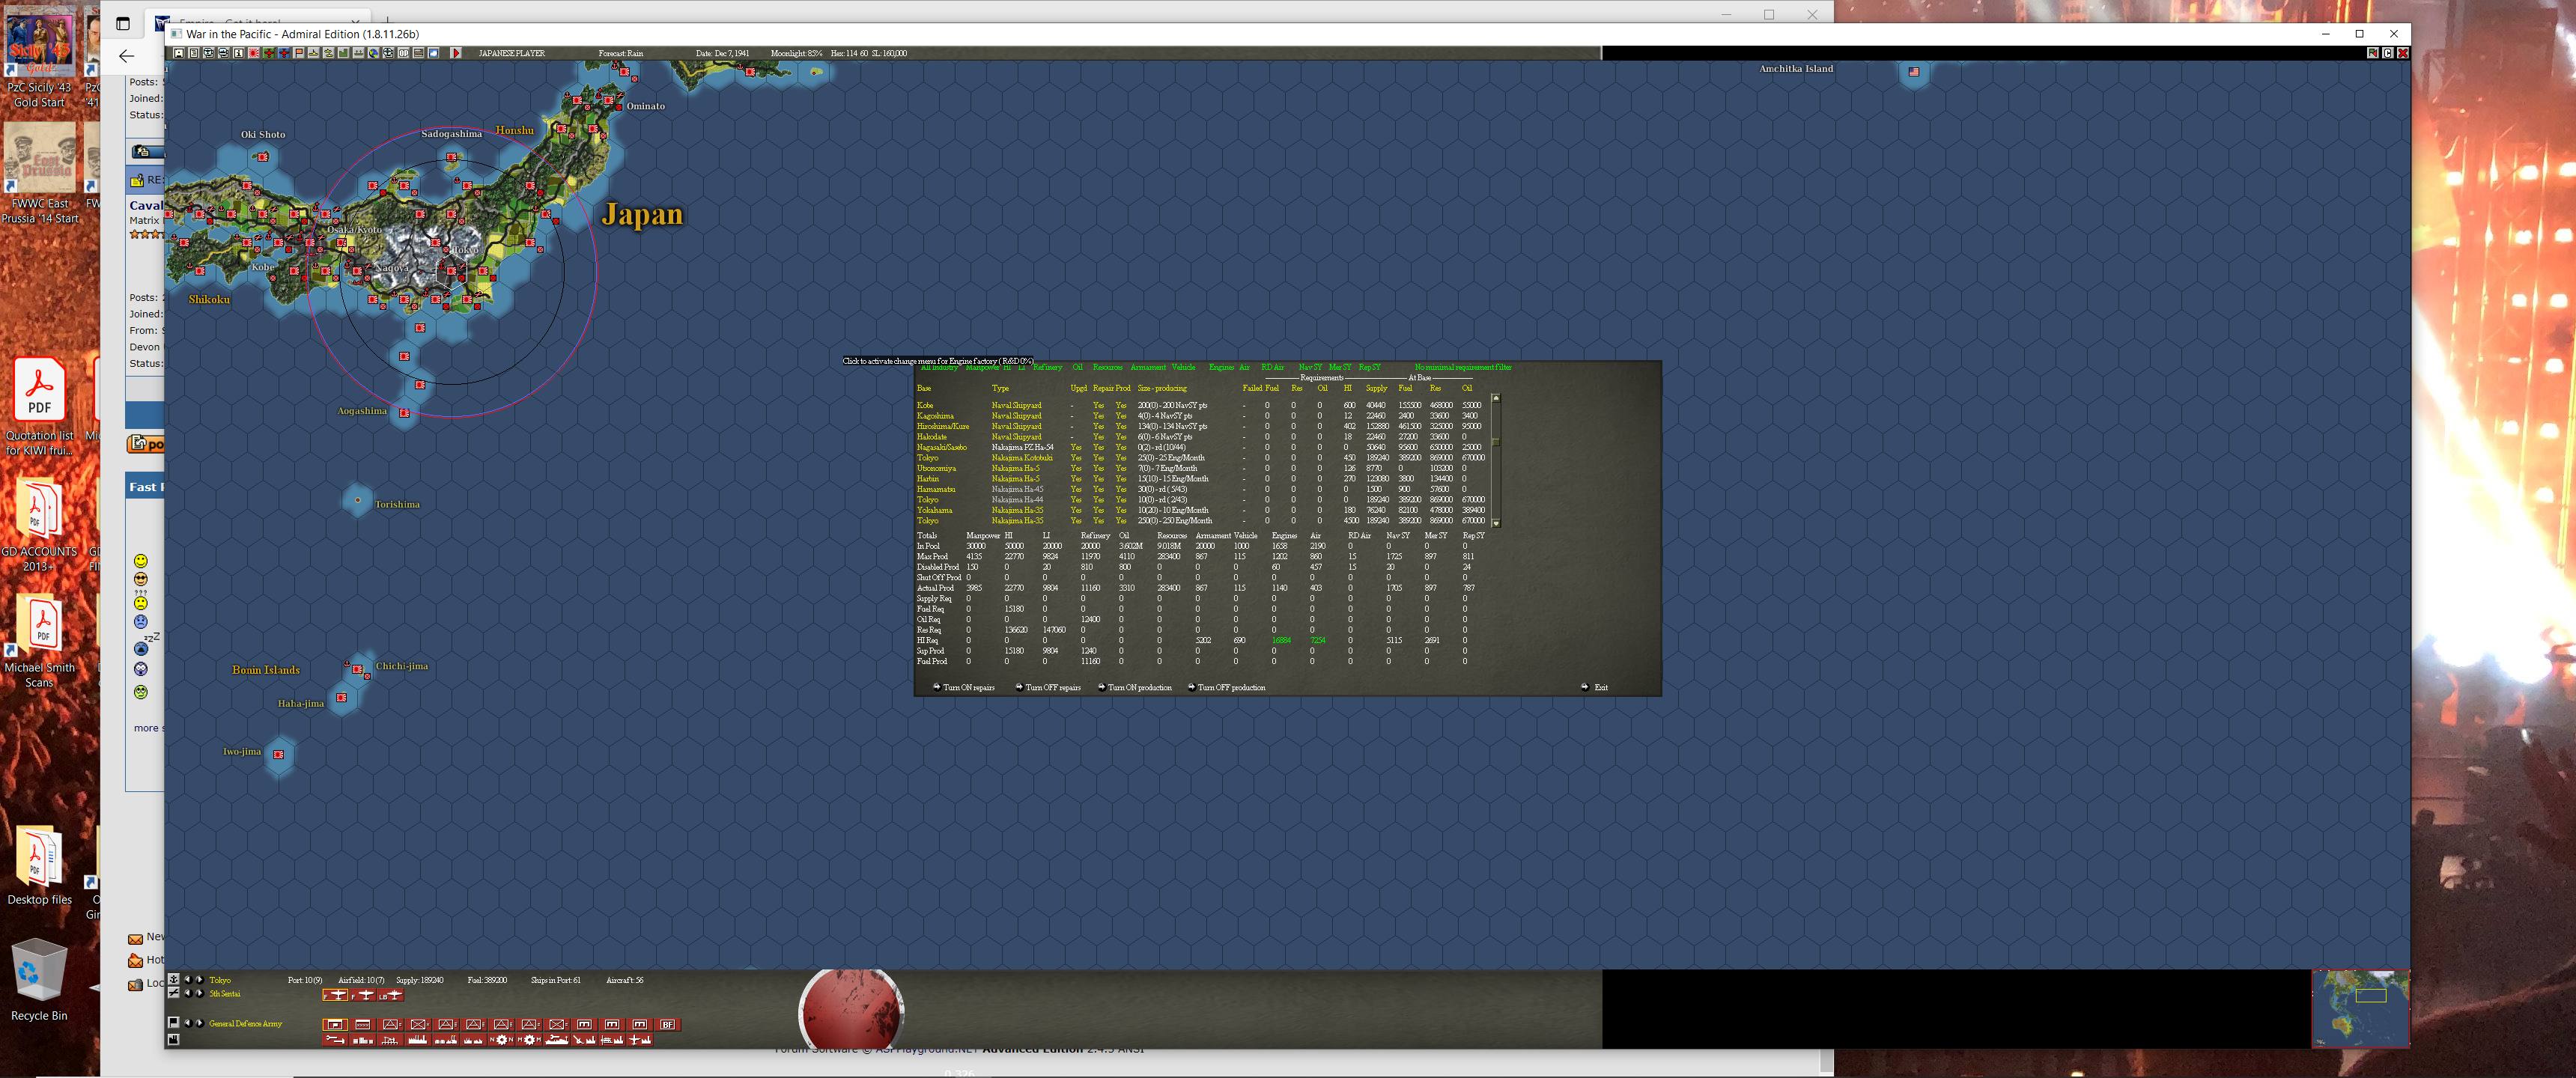Toggle Prod Yes for Yokohama Nakajima Ha-35

click(1120, 510)
